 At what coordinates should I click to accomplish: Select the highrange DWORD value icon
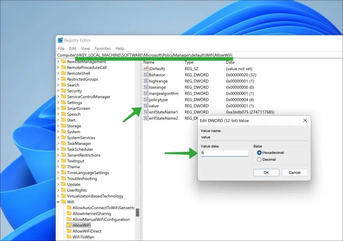click(x=146, y=81)
